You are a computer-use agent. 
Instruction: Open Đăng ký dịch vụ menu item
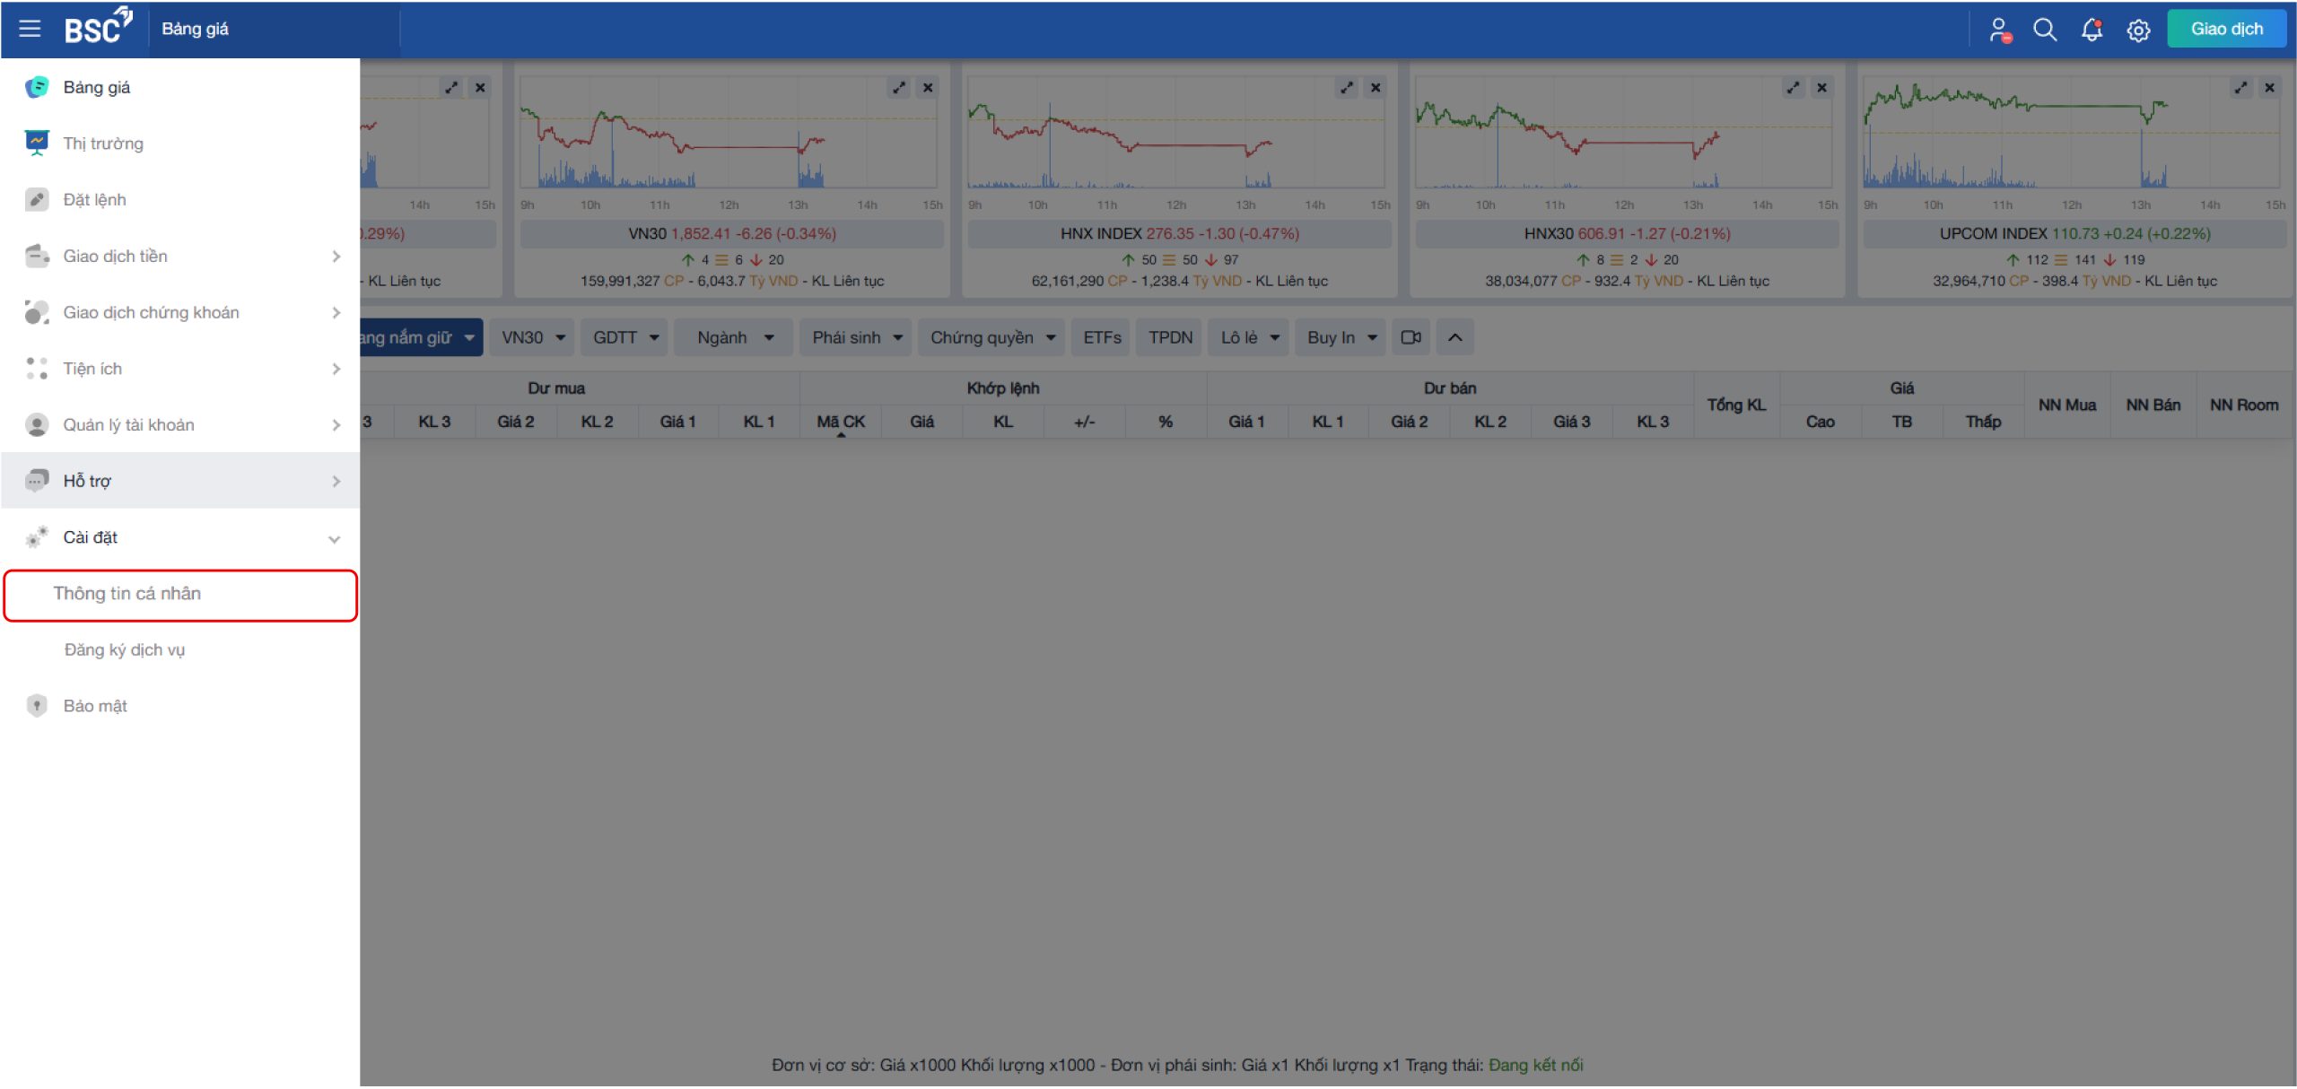[x=125, y=649]
